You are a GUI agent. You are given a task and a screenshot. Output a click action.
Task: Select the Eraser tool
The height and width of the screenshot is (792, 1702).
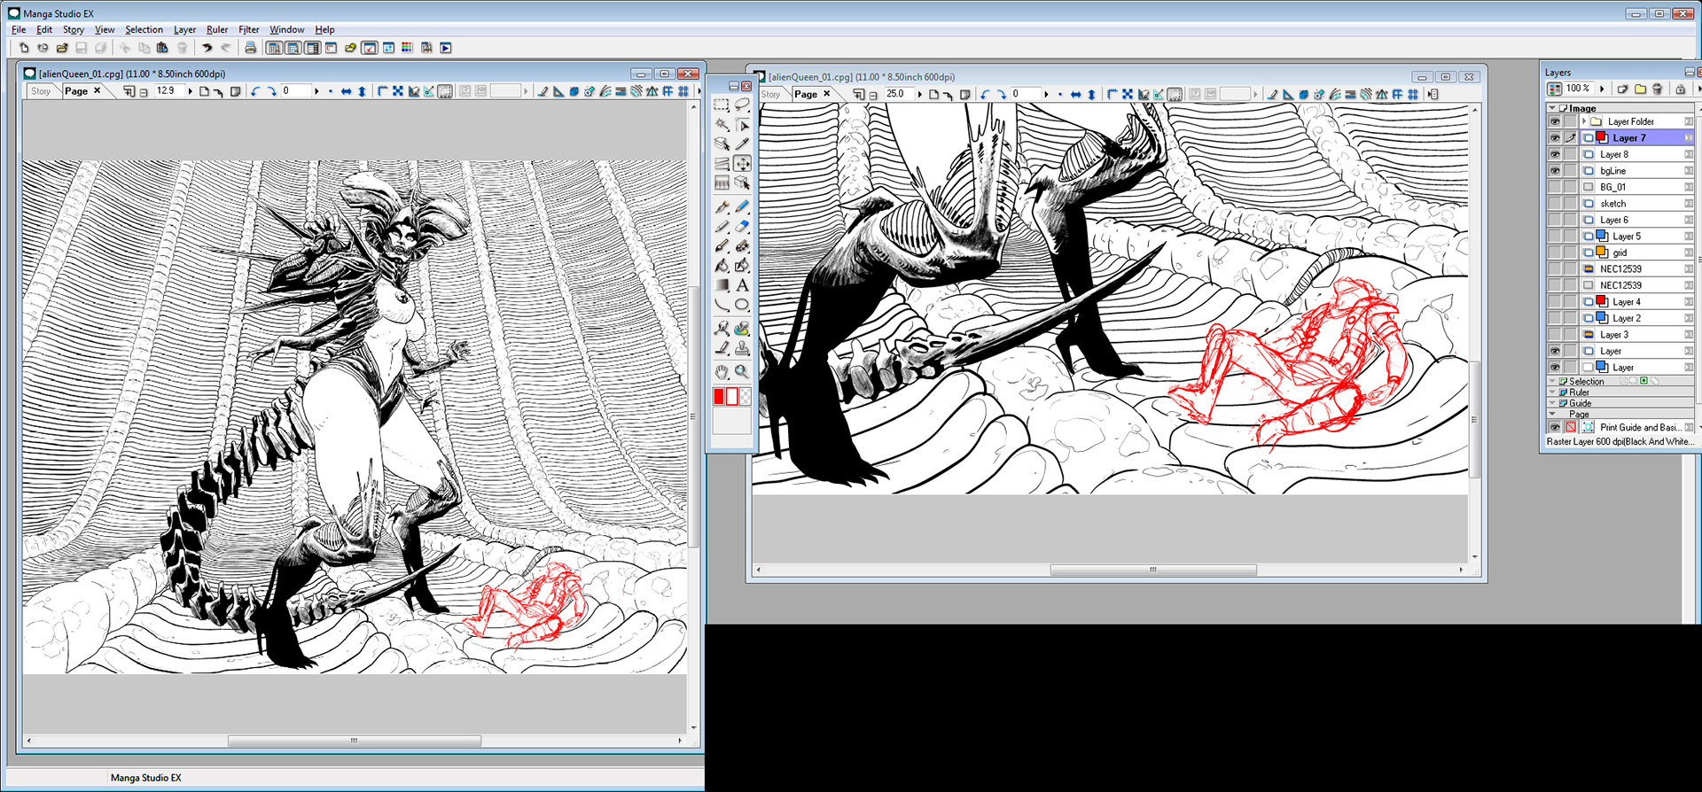coord(742,226)
